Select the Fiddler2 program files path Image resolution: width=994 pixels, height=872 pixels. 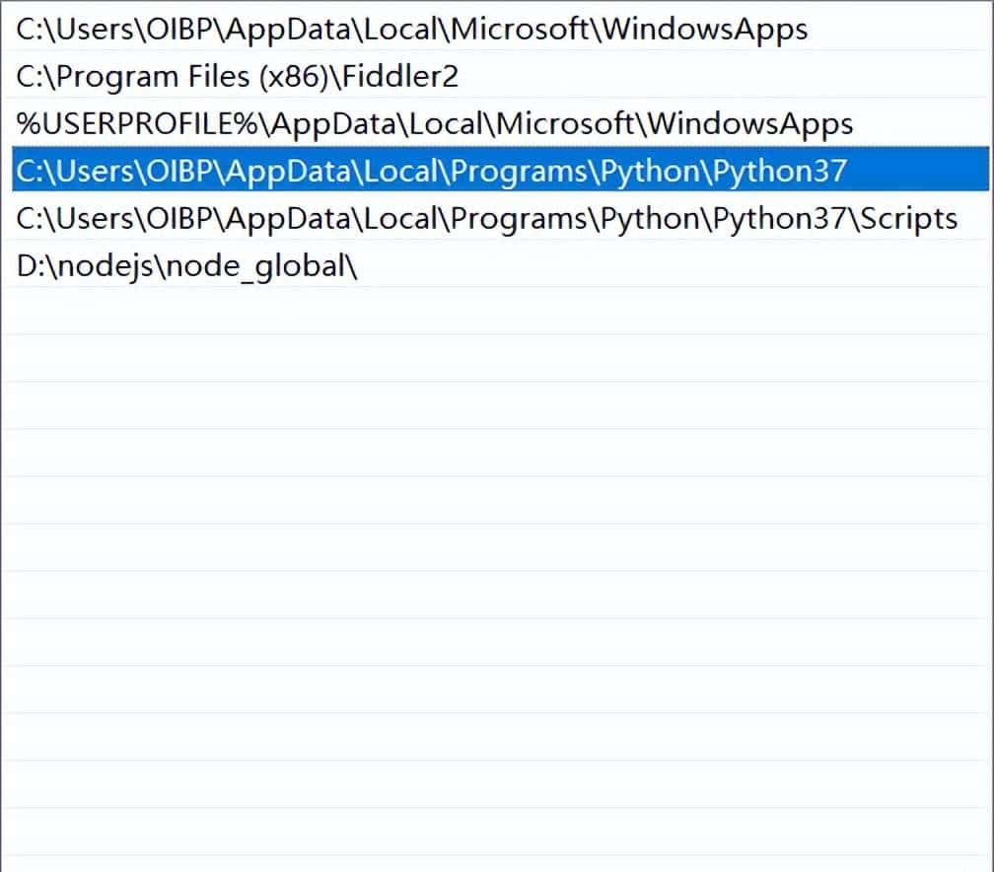click(238, 76)
